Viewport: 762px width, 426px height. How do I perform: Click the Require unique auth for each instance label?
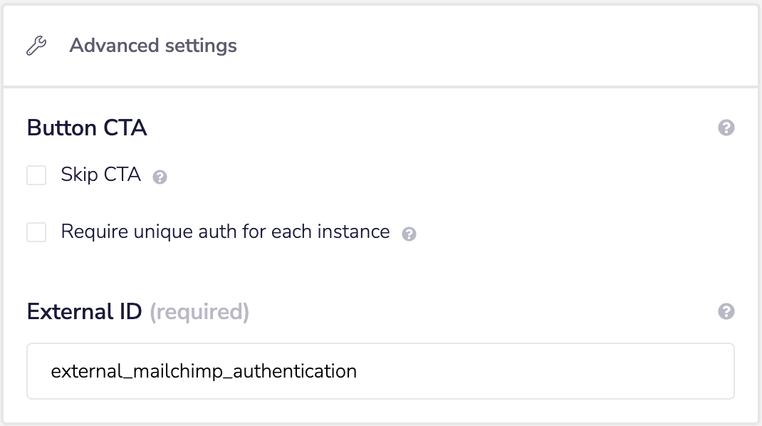(225, 232)
